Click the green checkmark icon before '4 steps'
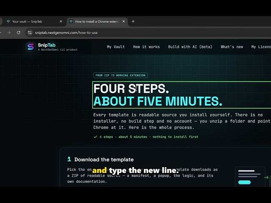 tap(95, 137)
